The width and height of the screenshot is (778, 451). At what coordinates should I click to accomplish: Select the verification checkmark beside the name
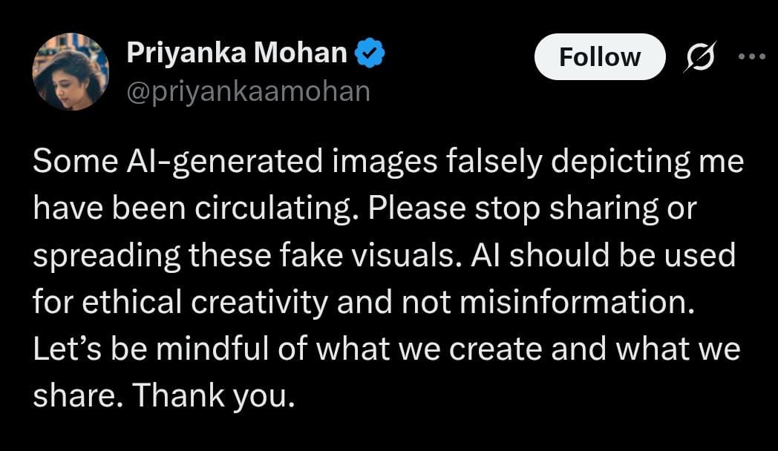coord(370,52)
